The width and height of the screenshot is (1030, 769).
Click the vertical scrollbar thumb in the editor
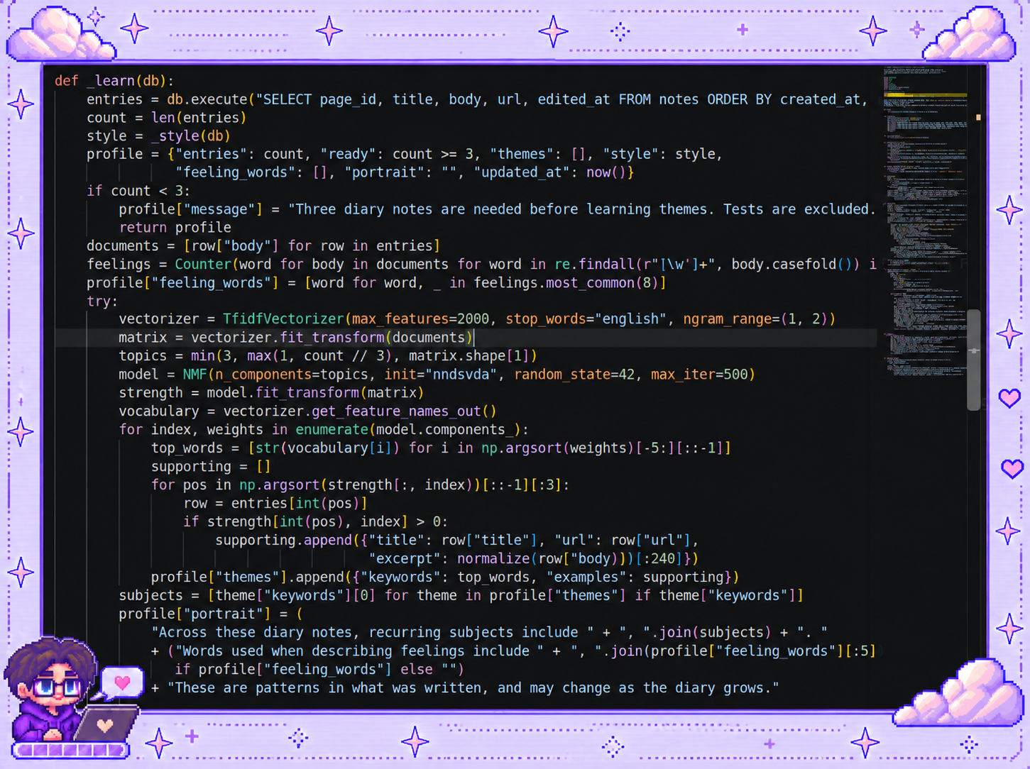pos(974,360)
